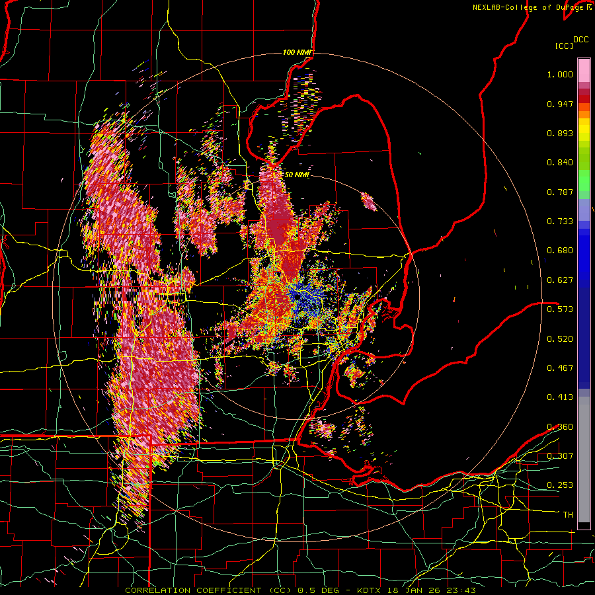Select the 0.893 scale value
The image size is (595, 595).
tap(560, 133)
